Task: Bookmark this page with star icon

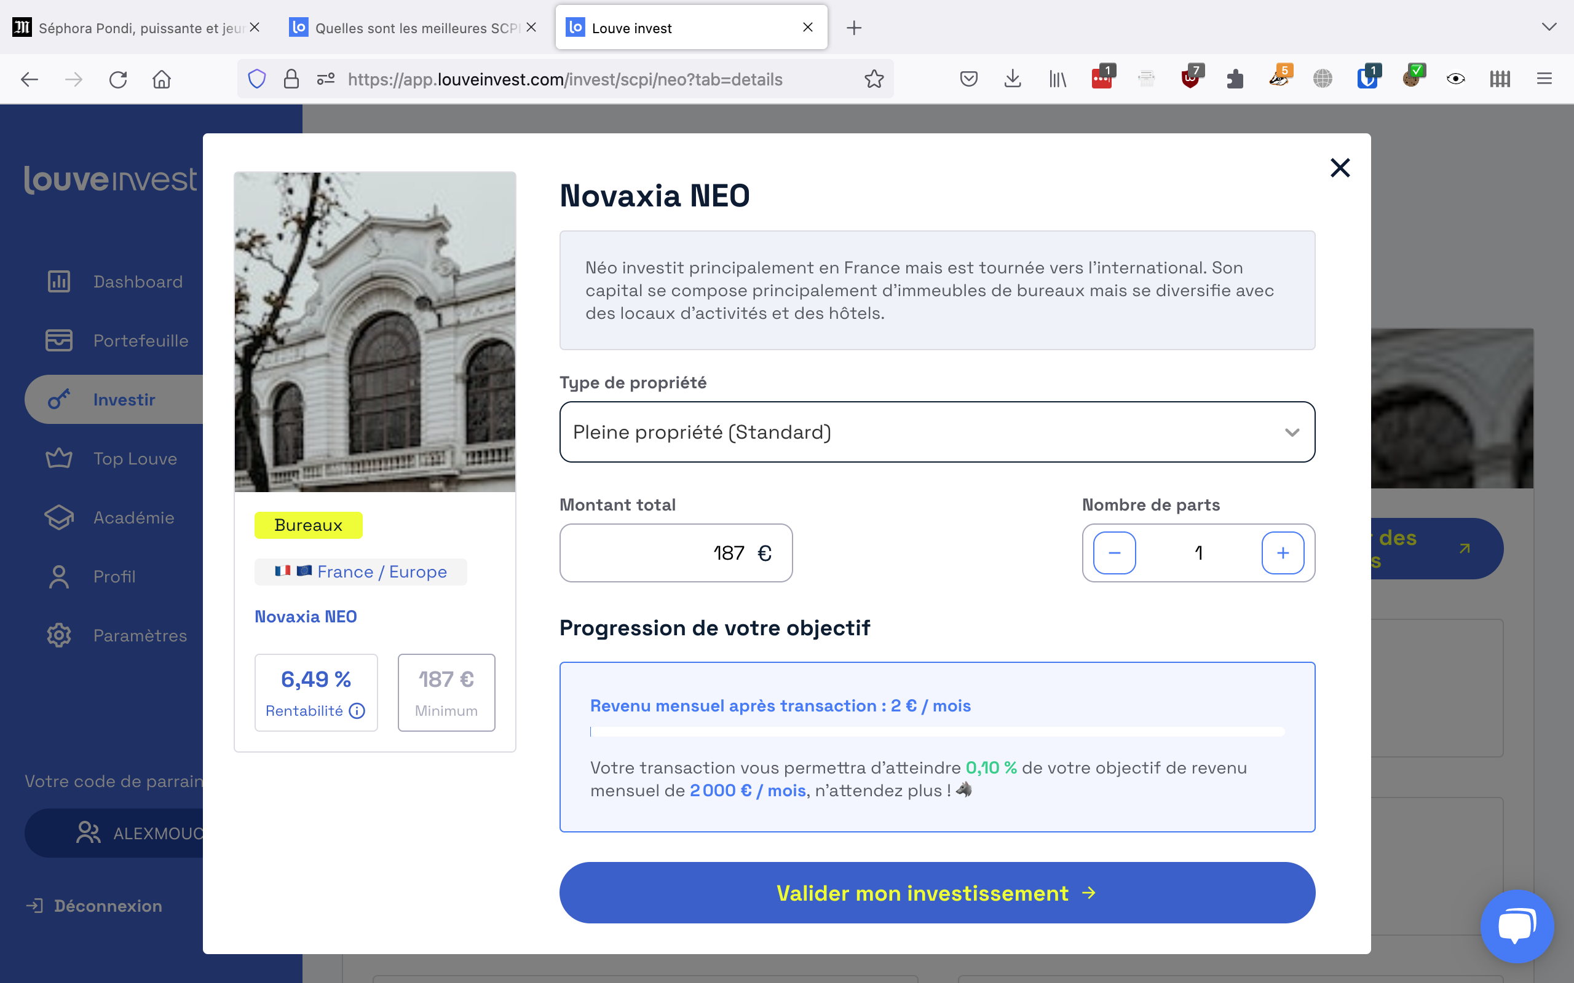Action: [x=874, y=79]
